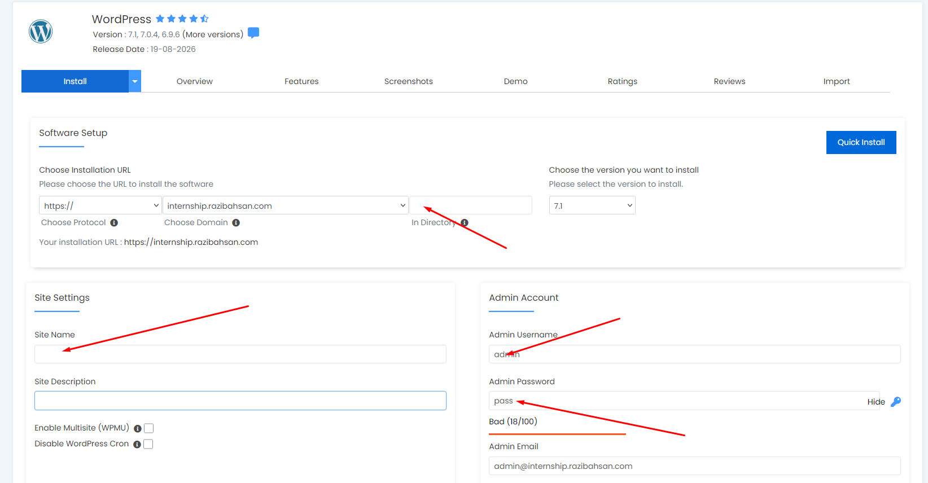Click the Choose Installation URL label
928x483 pixels.
click(x=85, y=170)
